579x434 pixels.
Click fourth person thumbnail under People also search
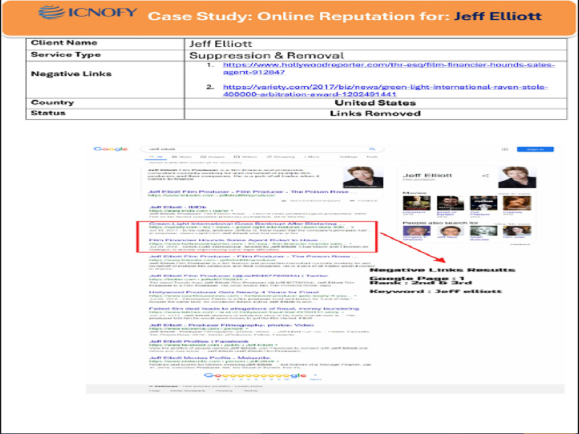coord(517,231)
